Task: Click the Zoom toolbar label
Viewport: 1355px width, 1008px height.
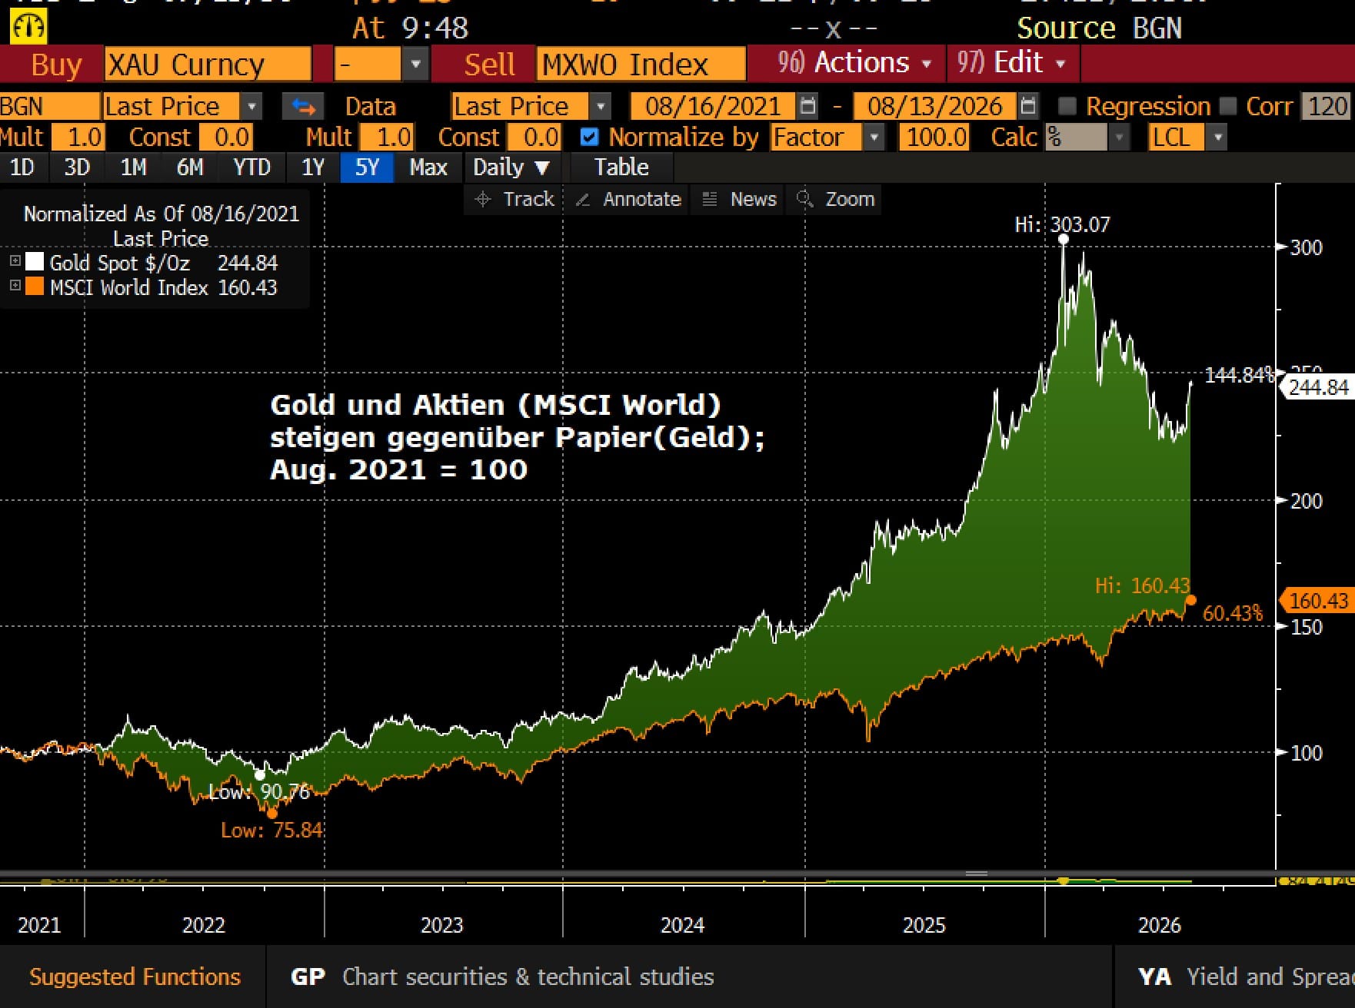Action: (850, 200)
